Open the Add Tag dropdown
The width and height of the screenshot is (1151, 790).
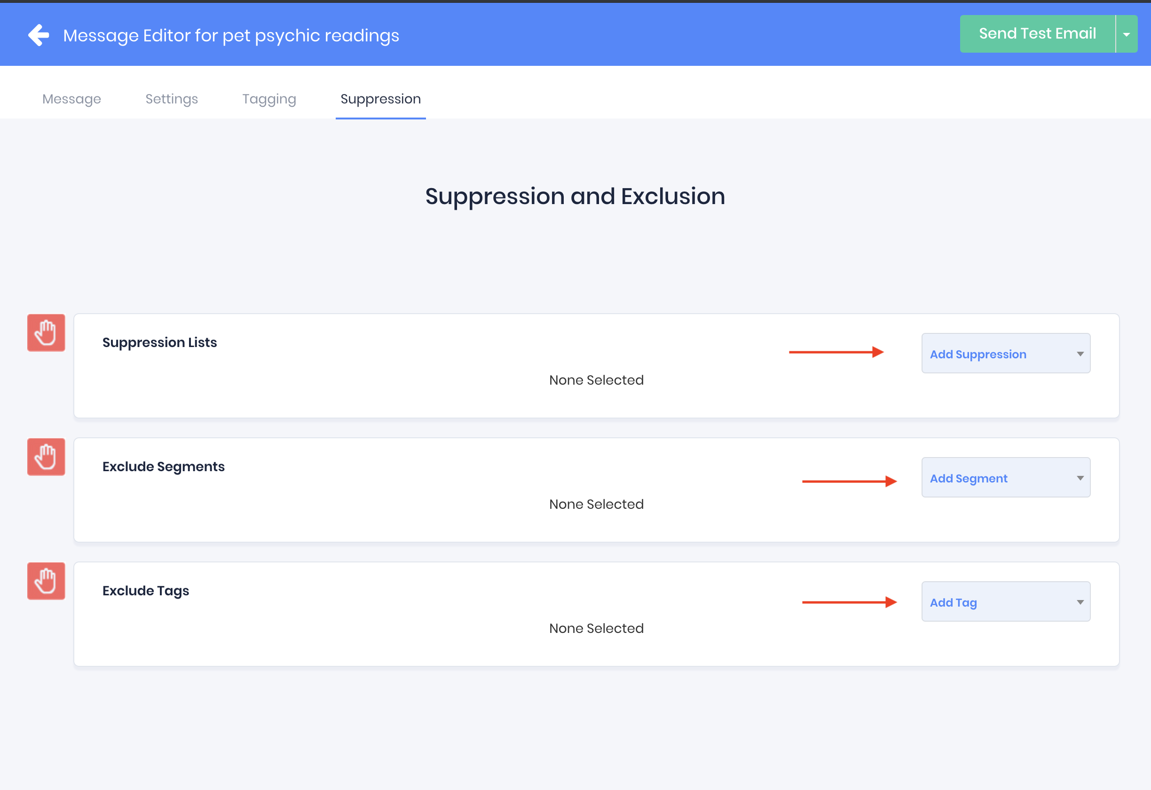tap(1005, 602)
